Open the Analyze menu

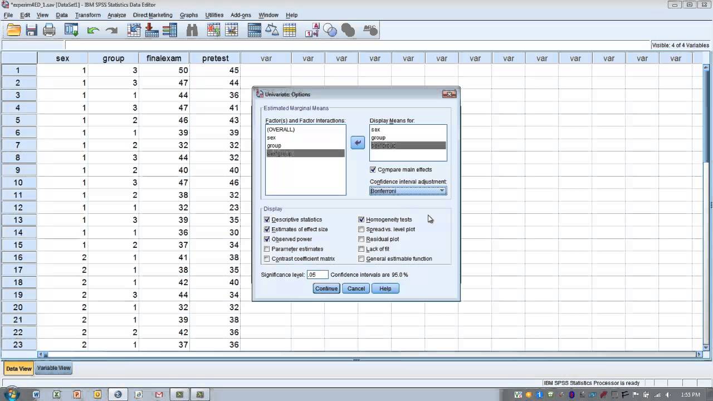coord(116,15)
